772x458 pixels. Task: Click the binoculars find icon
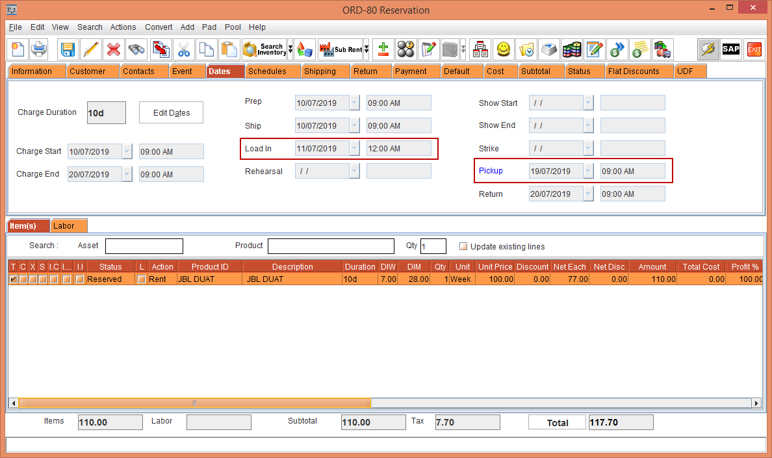pos(136,49)
